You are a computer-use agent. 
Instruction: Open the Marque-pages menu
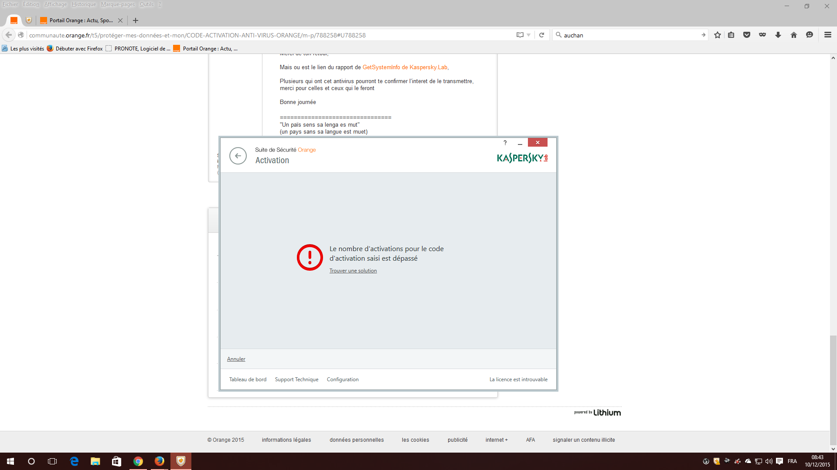tap(118, 4)
